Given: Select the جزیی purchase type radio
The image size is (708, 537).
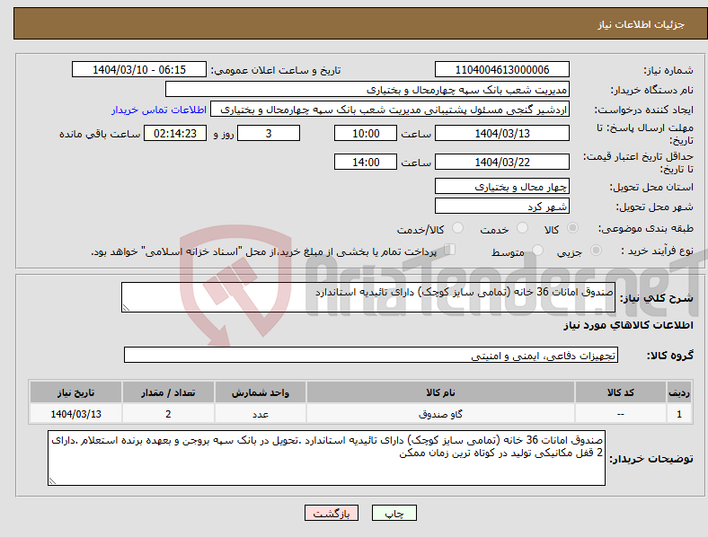Looking at the screenshot, I should pos(596,251).
